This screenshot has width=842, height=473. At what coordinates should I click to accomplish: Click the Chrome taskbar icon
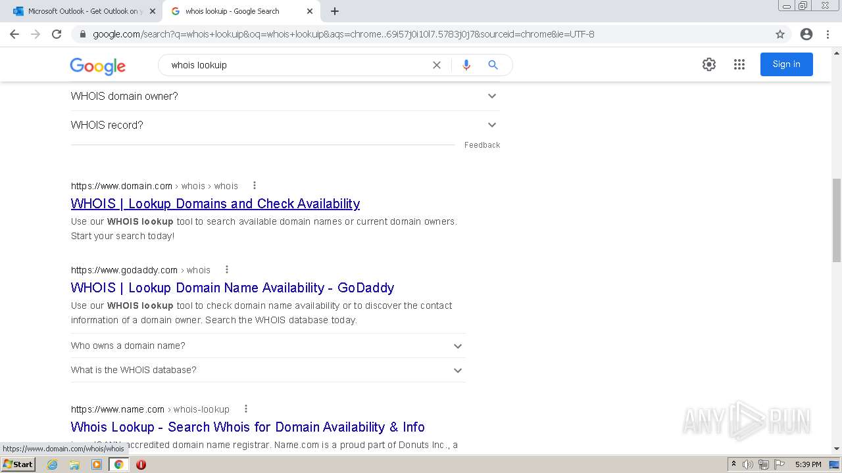point(119,464)
